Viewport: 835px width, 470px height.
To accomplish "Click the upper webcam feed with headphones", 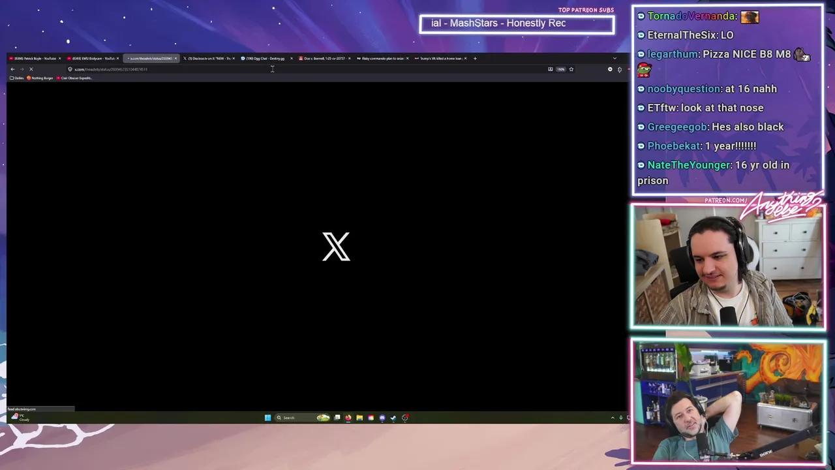I will click(x=727, y=266).
